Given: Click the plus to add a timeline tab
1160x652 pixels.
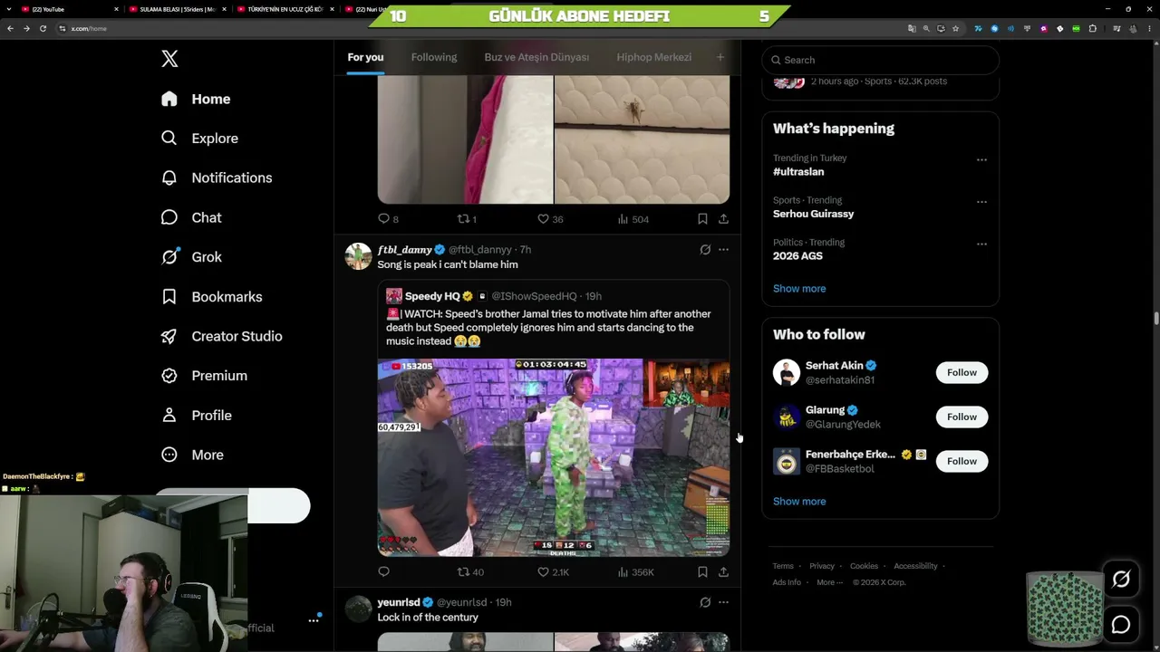Looking at the screenshot, I should pos(720,57).
